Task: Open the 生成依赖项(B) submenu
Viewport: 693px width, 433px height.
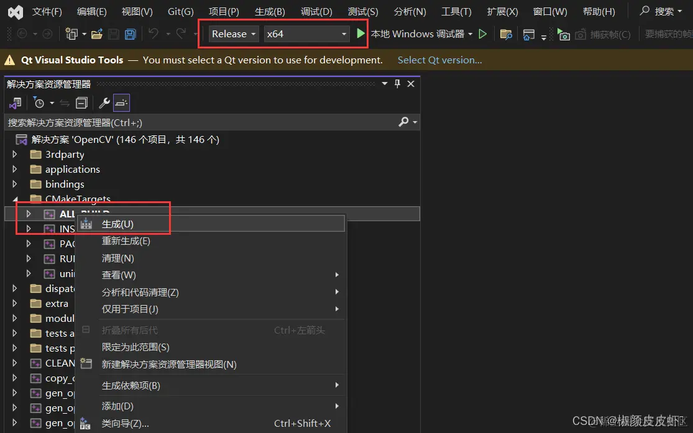Action: click(x=211, y=385)
